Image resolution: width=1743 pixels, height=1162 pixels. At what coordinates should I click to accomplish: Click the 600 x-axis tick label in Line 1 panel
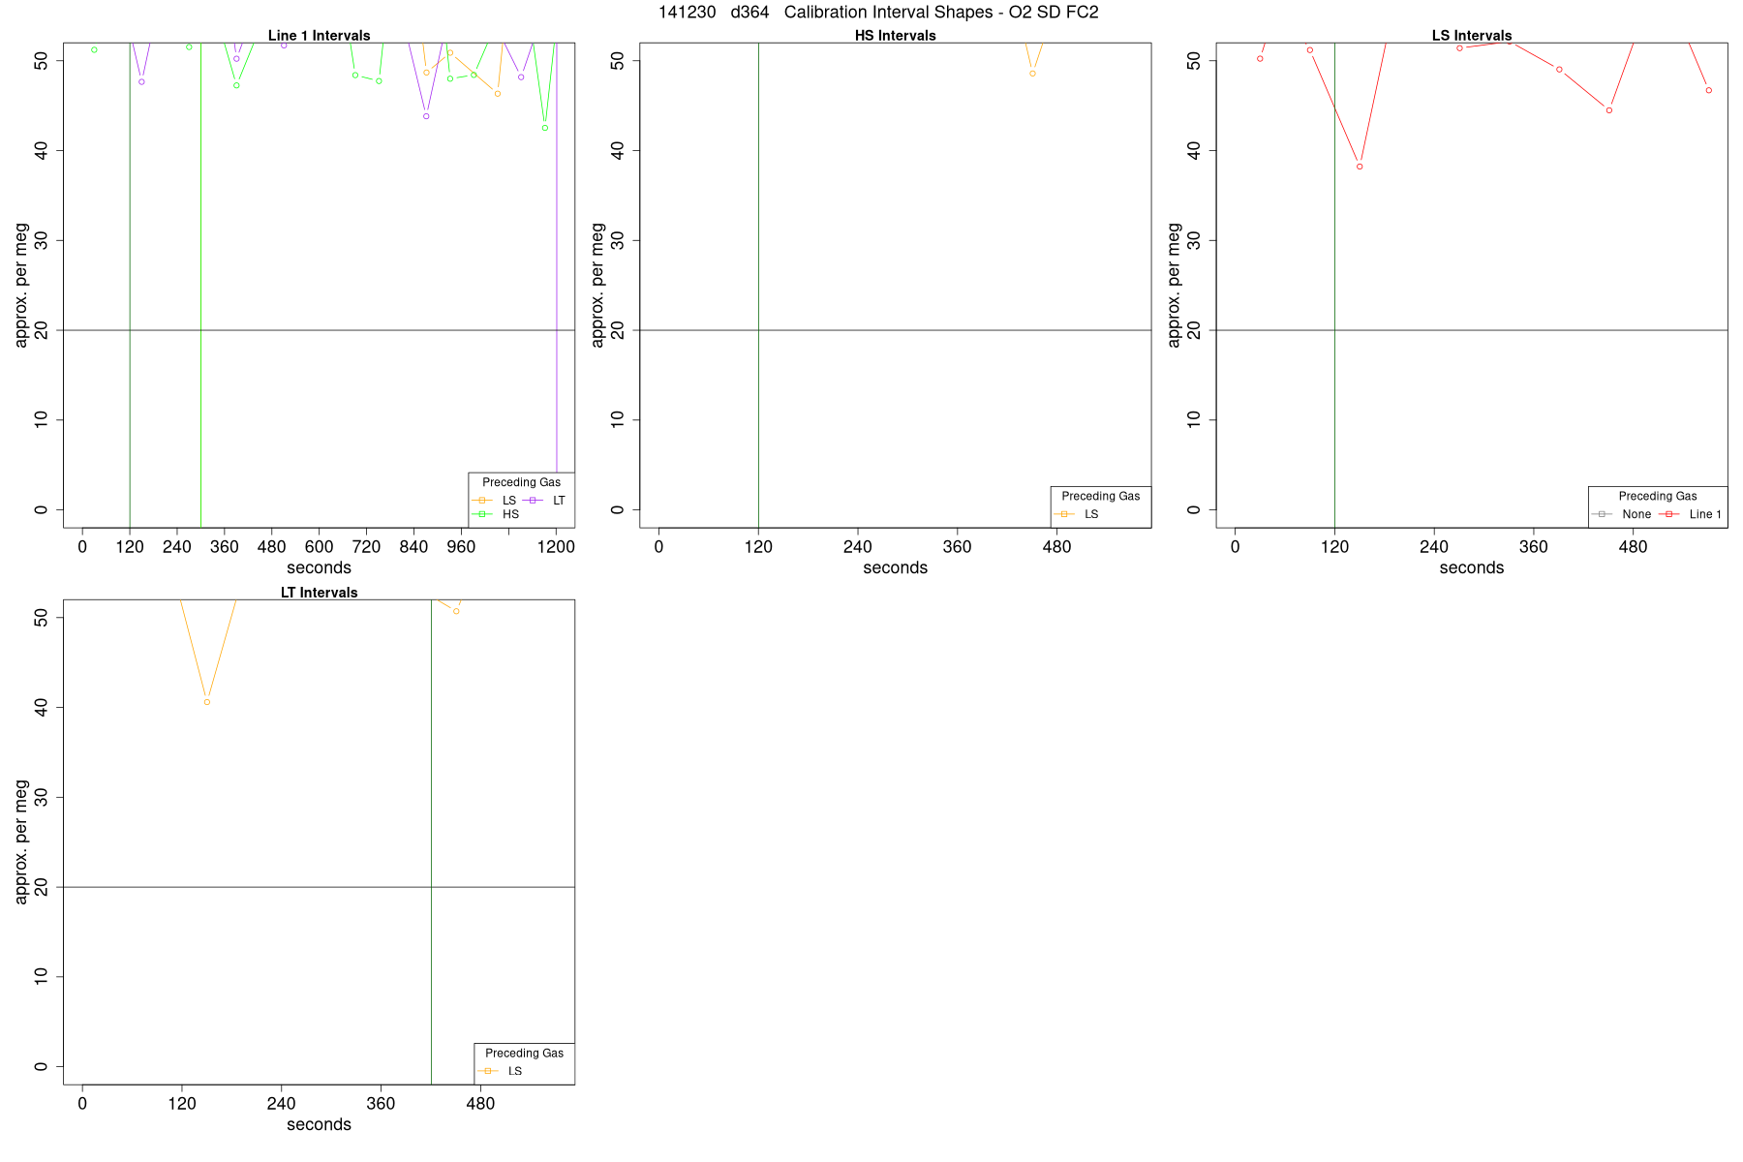click(319, 547)
